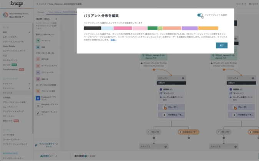The image size is (259, 161).
Task: Select the Facebookオーディエンス component icon
Action: click(x=38, y=98)
